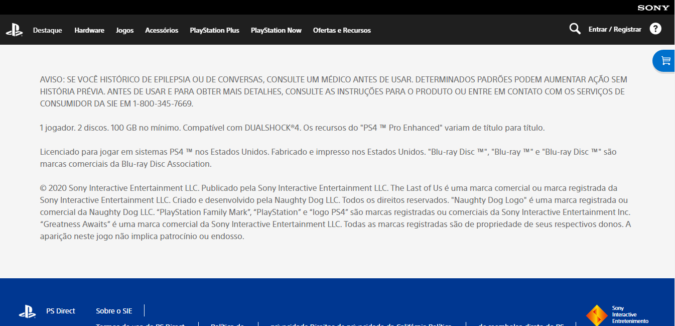This screenshot has width=675, height=326.
Task: Open the Jogos menu
Action: pyautogui.click(x=125, y=30)
